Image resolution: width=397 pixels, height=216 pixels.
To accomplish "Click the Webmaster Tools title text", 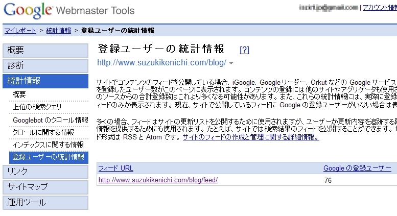I will [95, 11].
